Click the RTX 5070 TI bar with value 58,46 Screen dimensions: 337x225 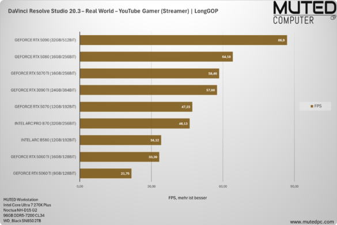pos(150,73)
